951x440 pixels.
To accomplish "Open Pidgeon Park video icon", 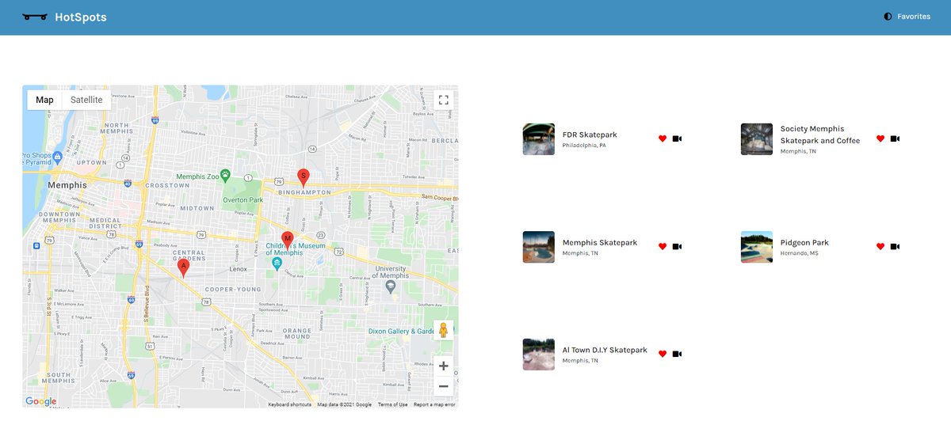I will [895, 246].
